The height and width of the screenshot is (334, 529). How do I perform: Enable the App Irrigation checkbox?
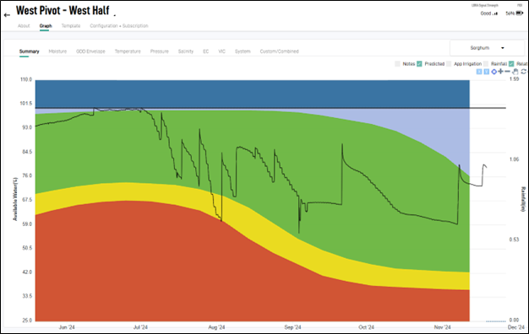pyautogui.click(x=449, y=63)
